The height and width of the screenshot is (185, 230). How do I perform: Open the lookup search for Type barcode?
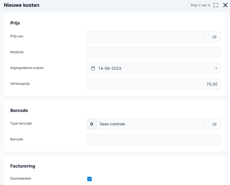214,124
